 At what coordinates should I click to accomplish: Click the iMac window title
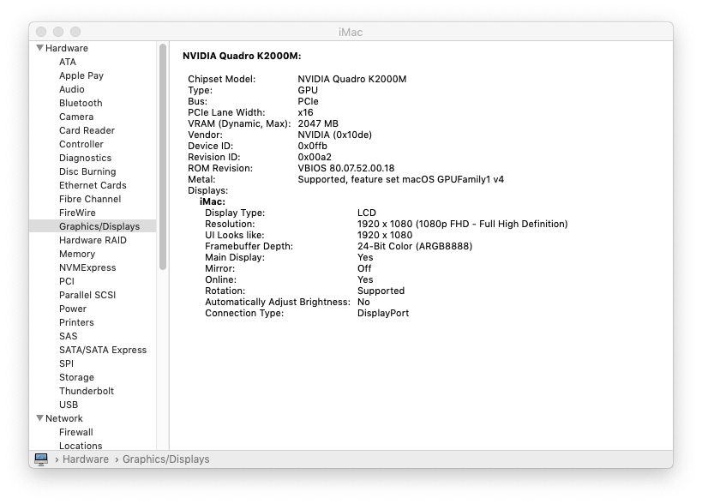351,33
